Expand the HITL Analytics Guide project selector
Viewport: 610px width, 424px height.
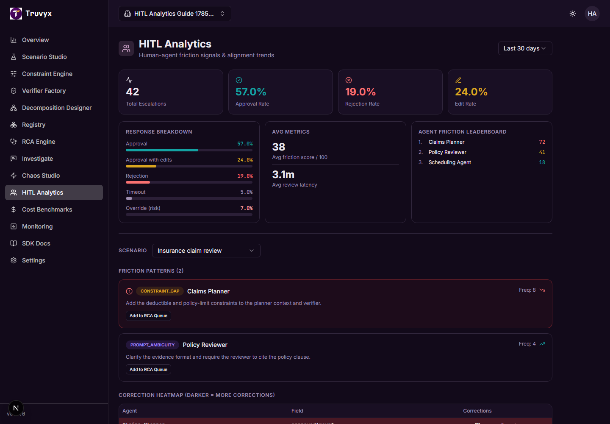click(x=175, y=14)
